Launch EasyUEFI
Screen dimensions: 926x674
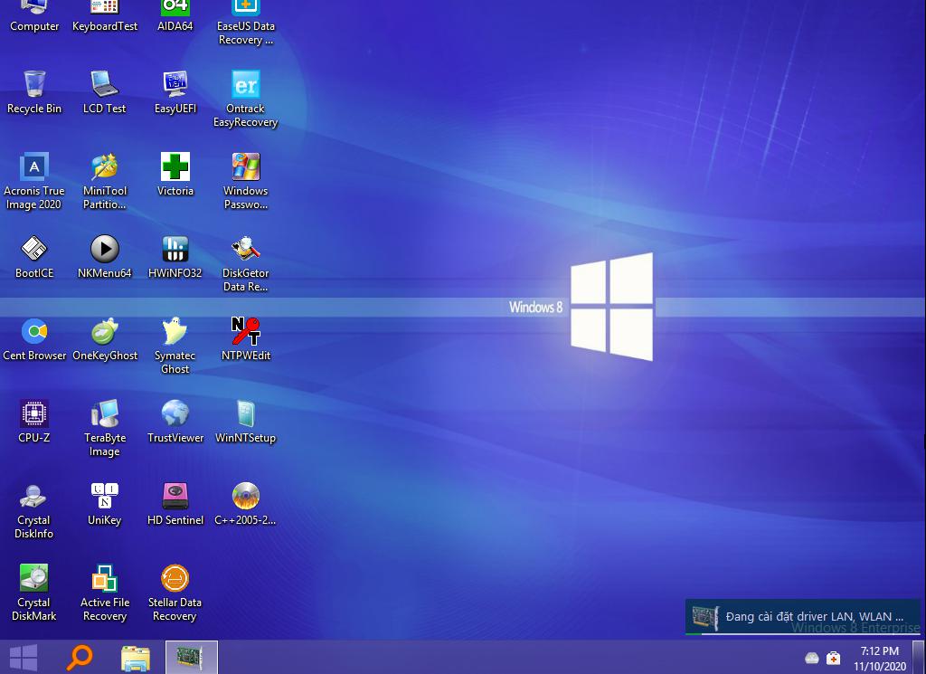[175, 87]
